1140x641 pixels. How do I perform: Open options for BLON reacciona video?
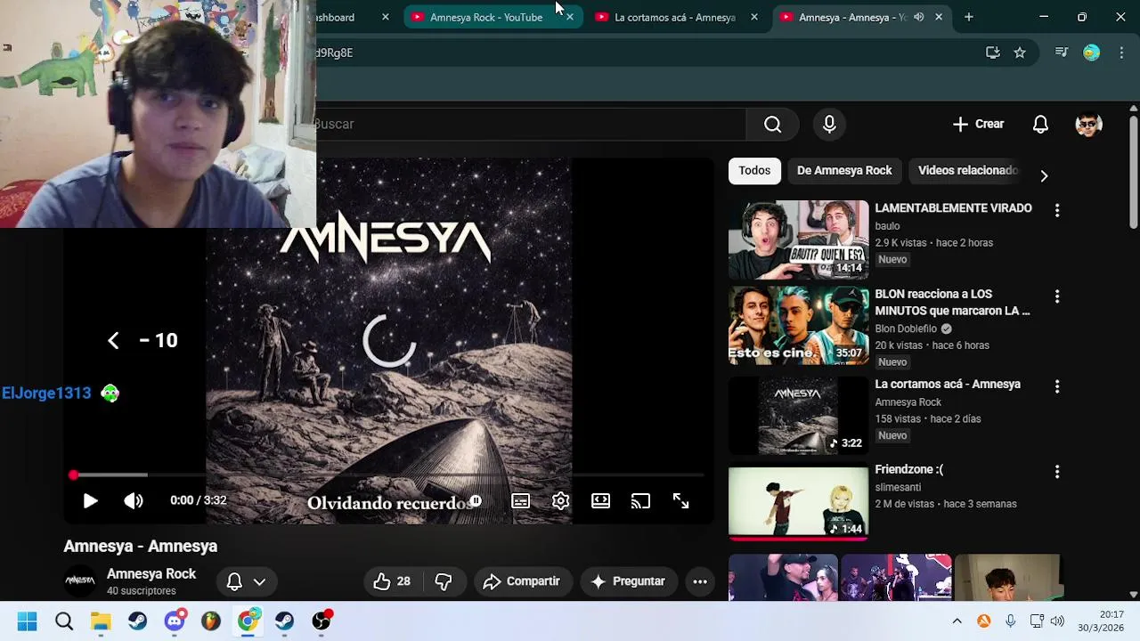point(1057,296)
